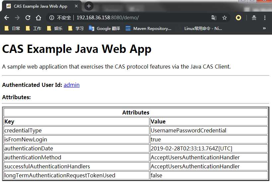The width and height of the screenshot is (272, 183).
Task: Click the browser back arrow
Action: pos(7,18)
